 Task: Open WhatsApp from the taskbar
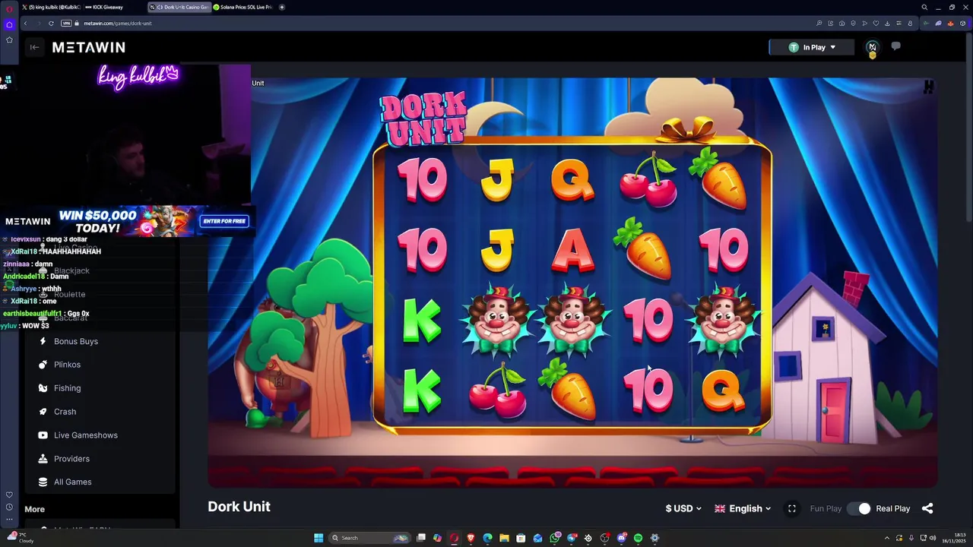[554, 538]
